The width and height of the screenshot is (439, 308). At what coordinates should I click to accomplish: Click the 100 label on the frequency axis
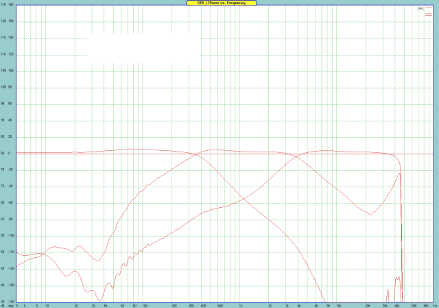pyautogui.click(x=144, y=306)
